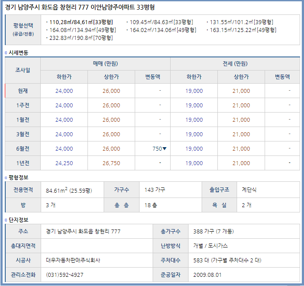Click the 84.61m² (25.59평) value
Image resolution: width=304 pixels, height=286 pixels.
69,190
